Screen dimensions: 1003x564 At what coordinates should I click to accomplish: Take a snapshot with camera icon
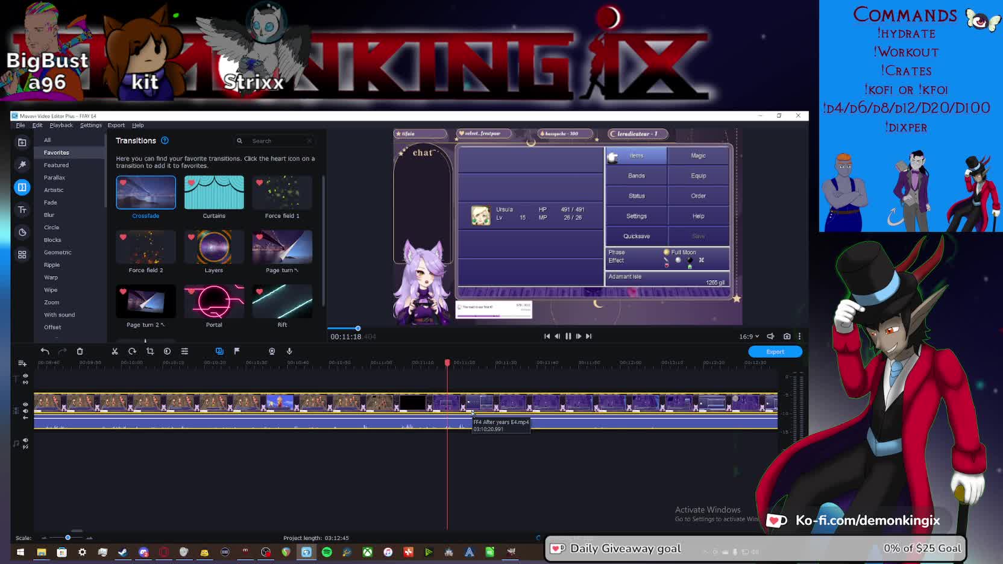[787, 336]
